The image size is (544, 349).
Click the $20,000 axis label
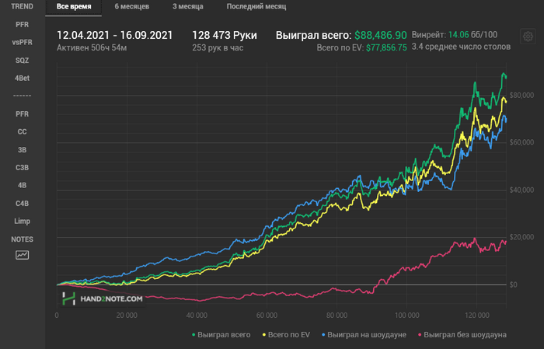coord(521,237)
